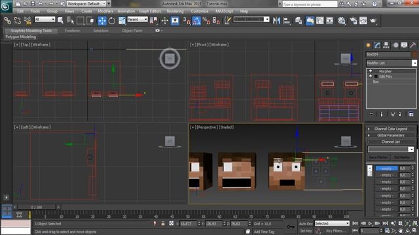Open the Selected key mode dropdown
This screenshot has height=235, width=419.
[332, 223]
